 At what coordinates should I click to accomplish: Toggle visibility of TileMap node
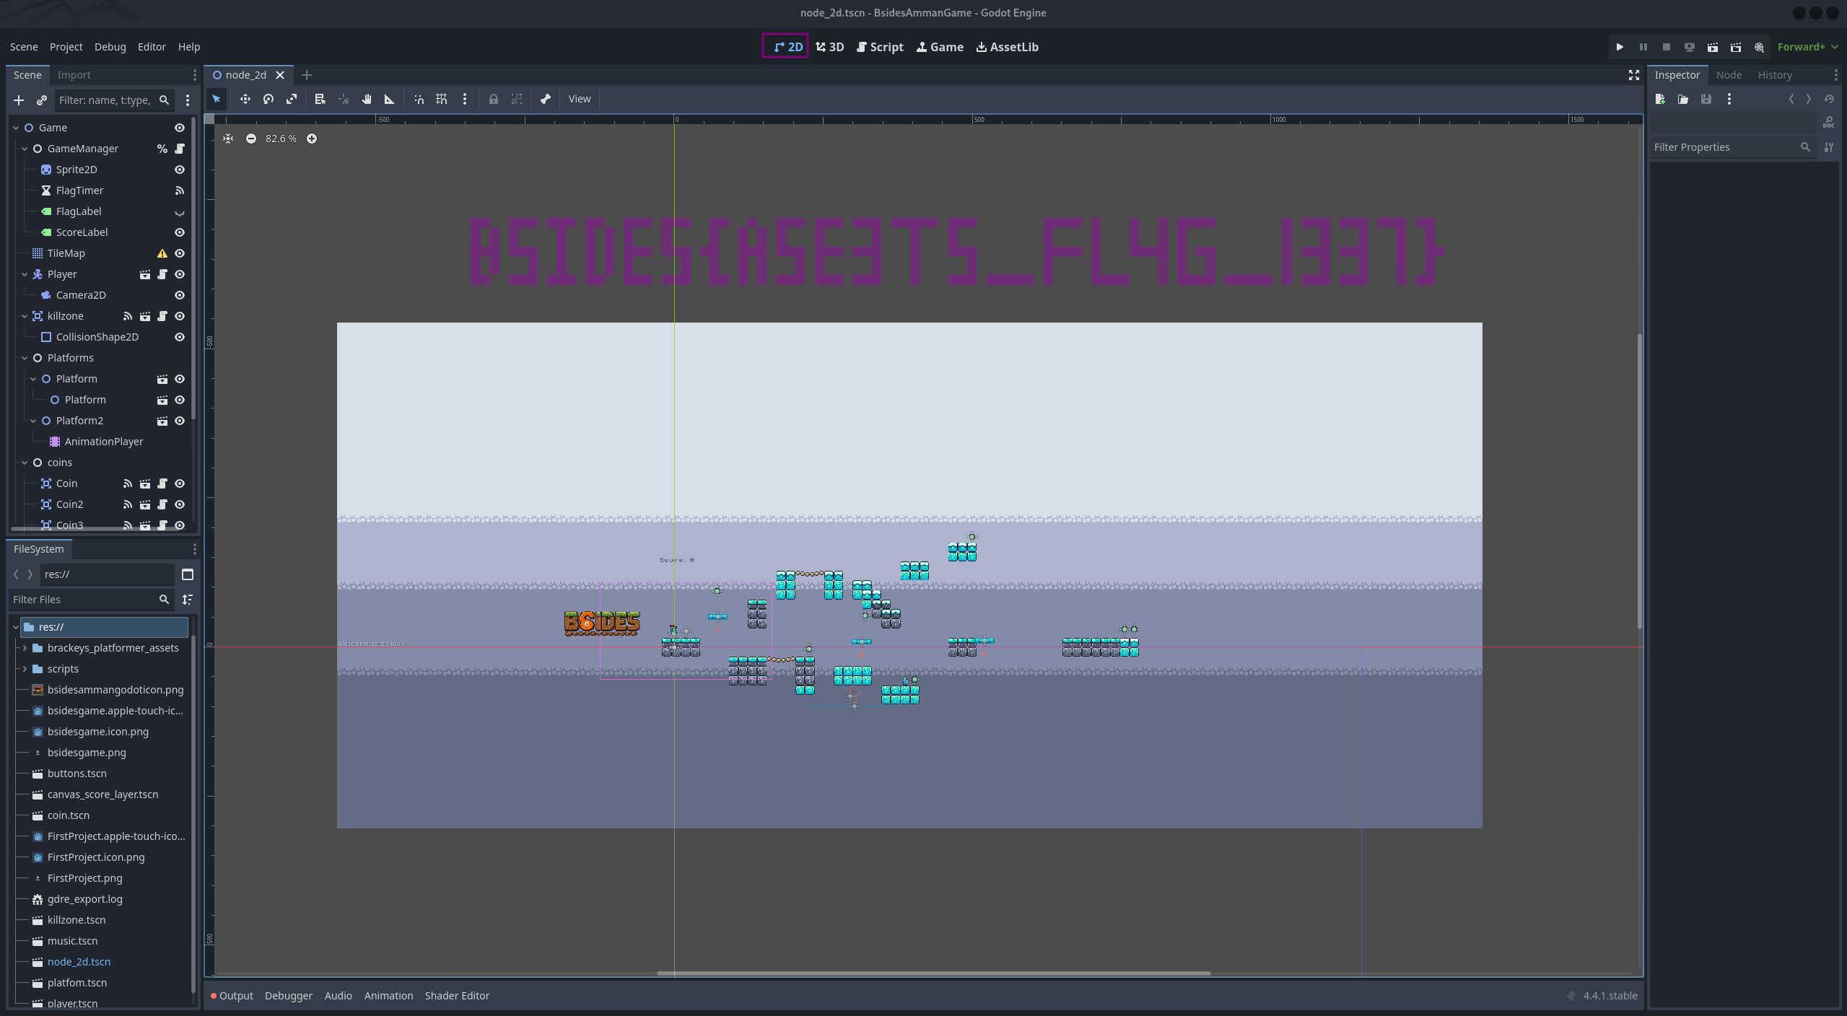point(180,253)
